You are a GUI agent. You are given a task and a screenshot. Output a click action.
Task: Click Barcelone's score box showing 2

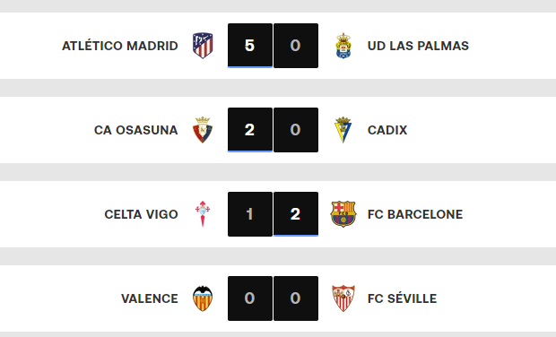(296, 214)
